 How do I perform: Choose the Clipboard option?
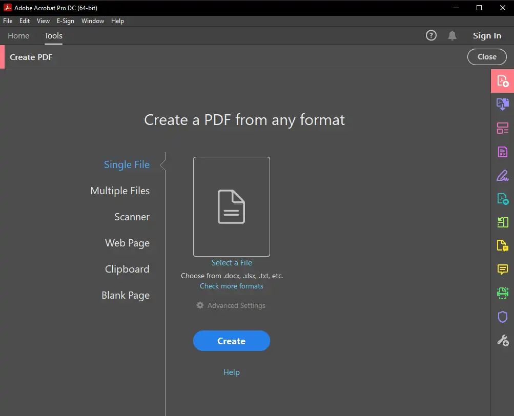[127, 269]
